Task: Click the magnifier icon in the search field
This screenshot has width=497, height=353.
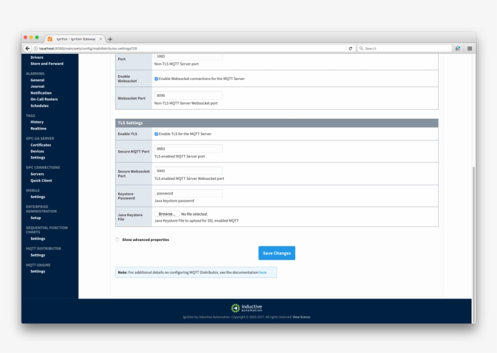Action: coord(362,48)
